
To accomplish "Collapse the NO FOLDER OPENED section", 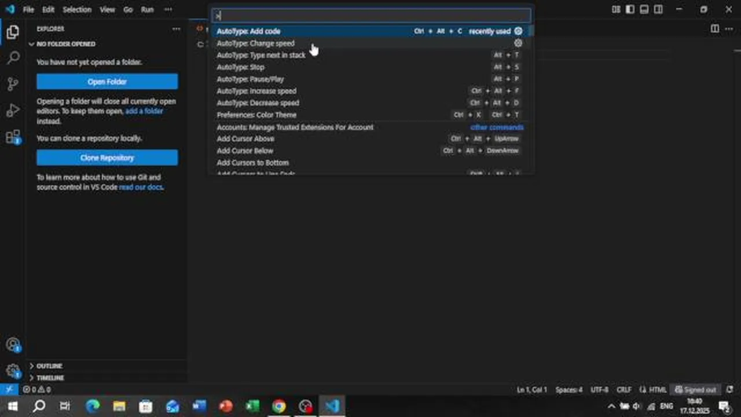I will point(107,44).
